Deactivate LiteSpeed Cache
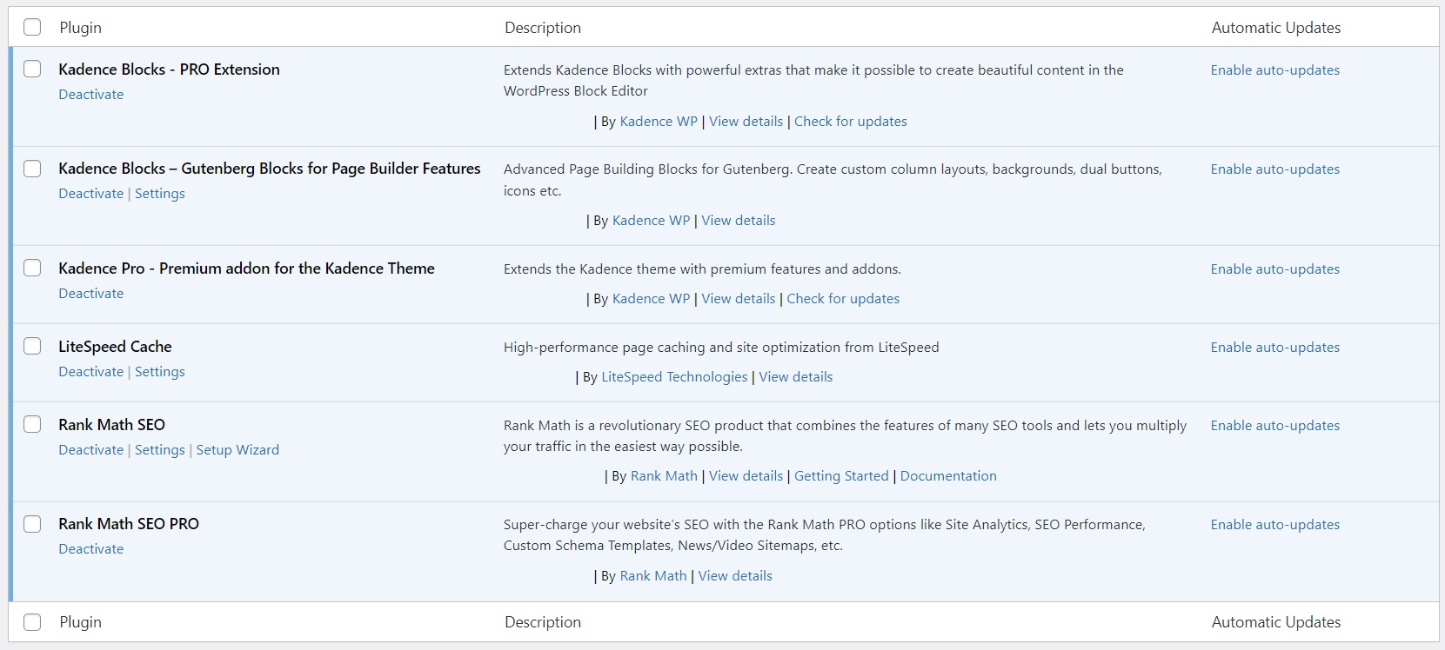Viewport: 1445px width, 650px height. [91, 372]
